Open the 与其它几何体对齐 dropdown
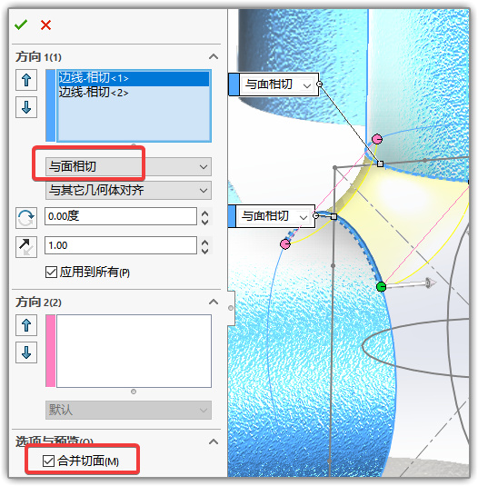The image size is (478, 486). (x=128, y=190)
